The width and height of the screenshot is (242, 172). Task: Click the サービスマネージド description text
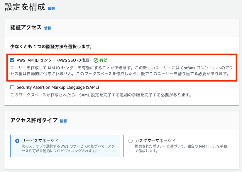point(65,148)
